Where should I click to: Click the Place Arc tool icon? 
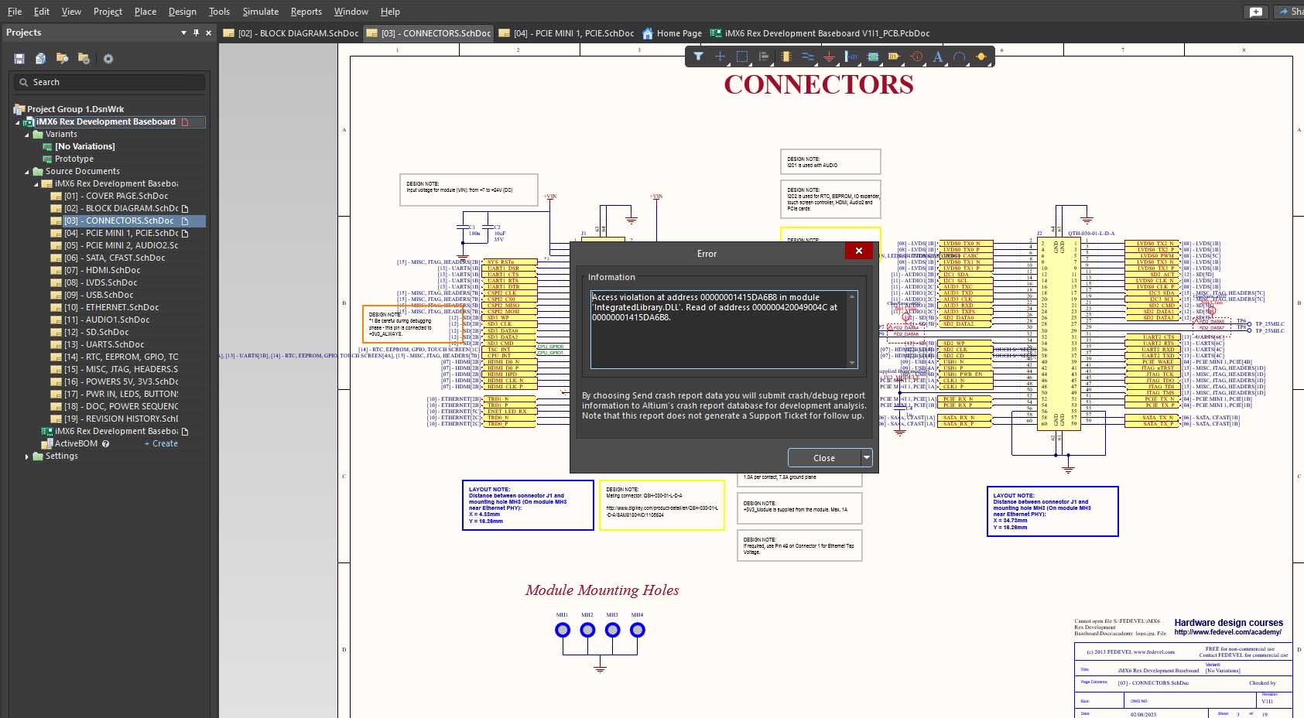[960, 56]
